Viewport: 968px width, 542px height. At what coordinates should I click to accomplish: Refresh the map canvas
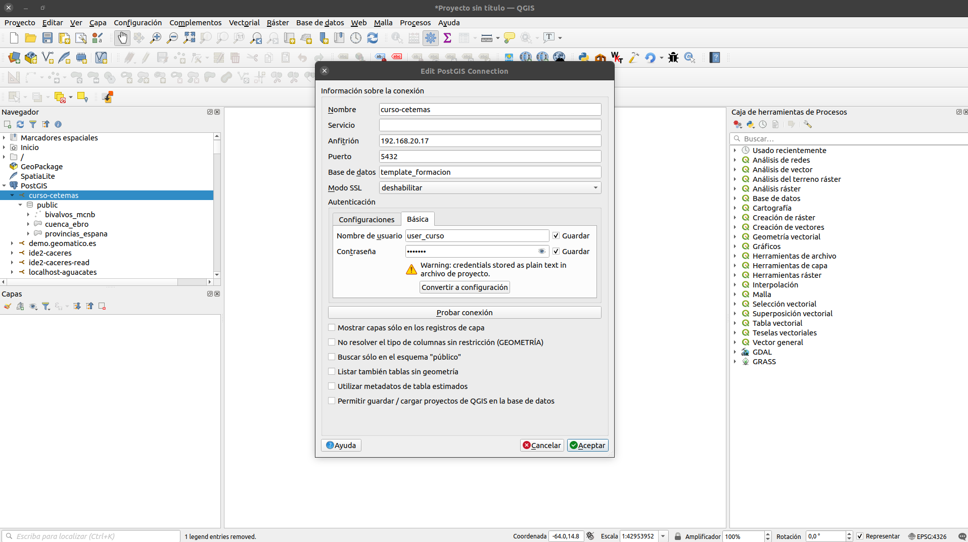click(x=373, y=38)
